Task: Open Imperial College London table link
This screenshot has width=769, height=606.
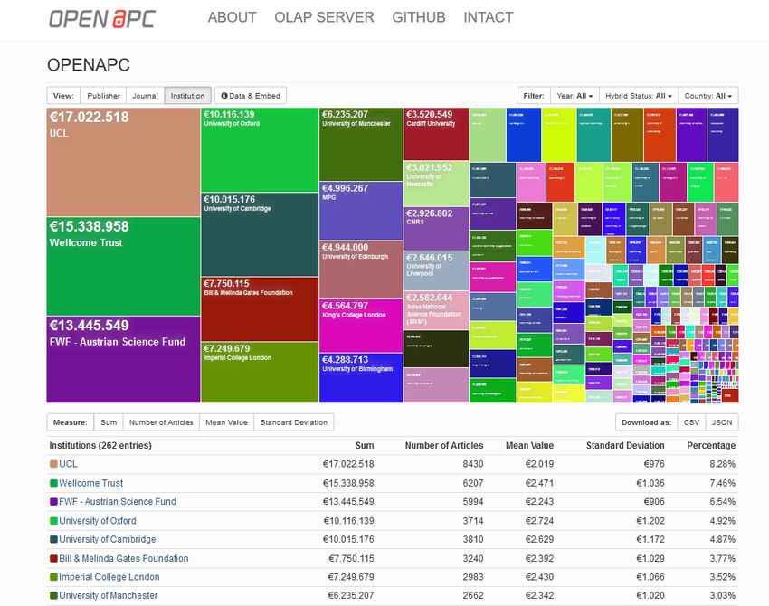Action: tap(109, 577)
